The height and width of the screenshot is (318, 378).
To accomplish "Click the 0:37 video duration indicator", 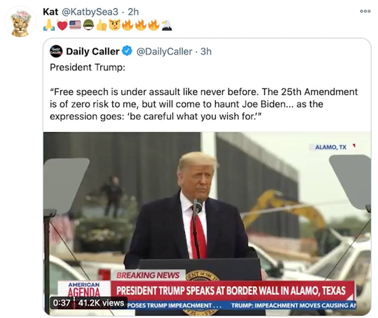I will click(x=61, y=303).
